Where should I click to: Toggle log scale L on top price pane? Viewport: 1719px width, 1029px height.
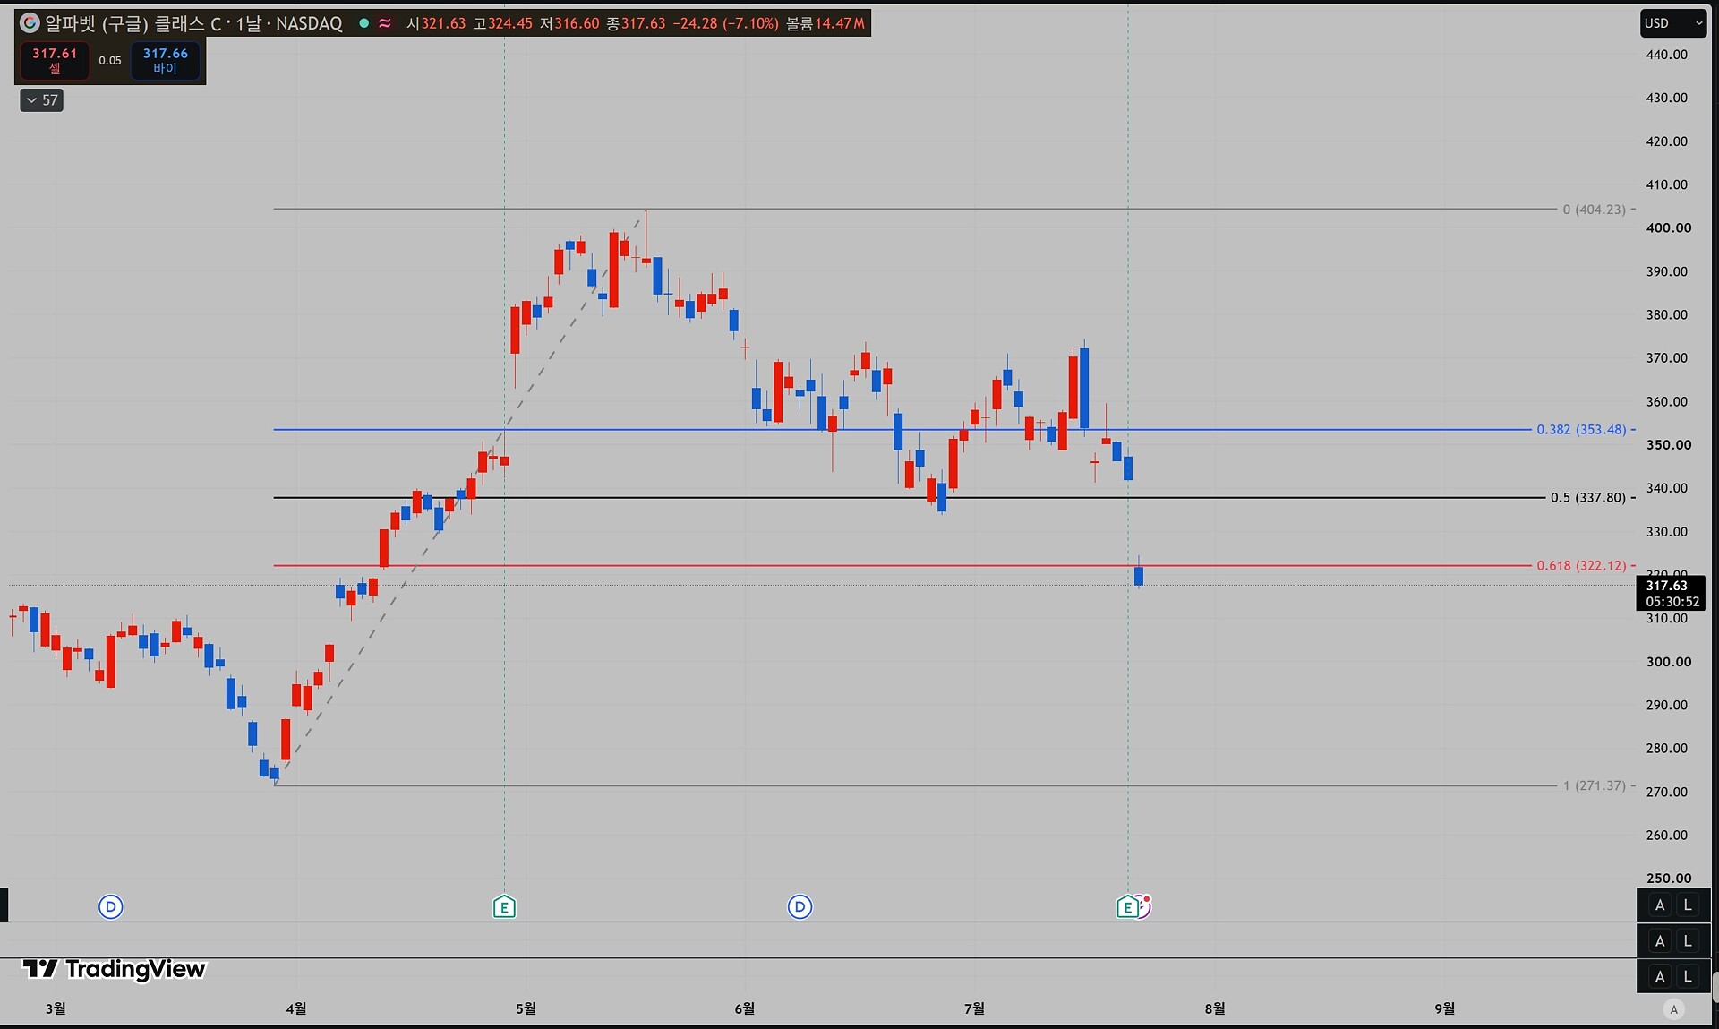point(1688,905)
